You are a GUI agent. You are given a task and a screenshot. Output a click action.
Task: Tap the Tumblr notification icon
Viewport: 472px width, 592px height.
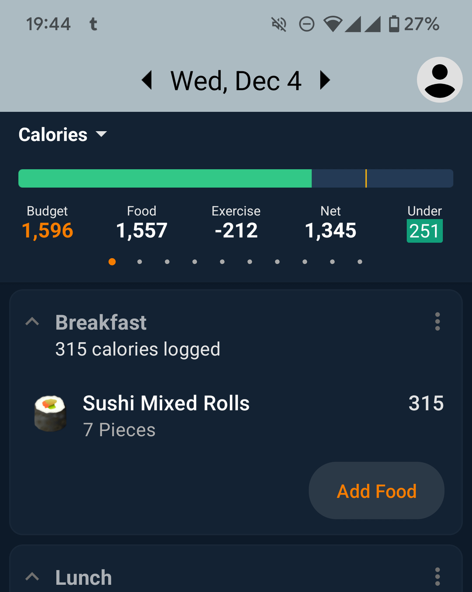coord(93,24)
